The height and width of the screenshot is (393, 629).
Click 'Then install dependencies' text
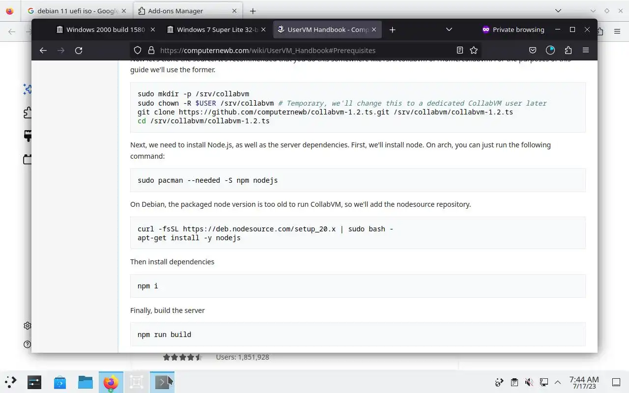tap(172, 262)
